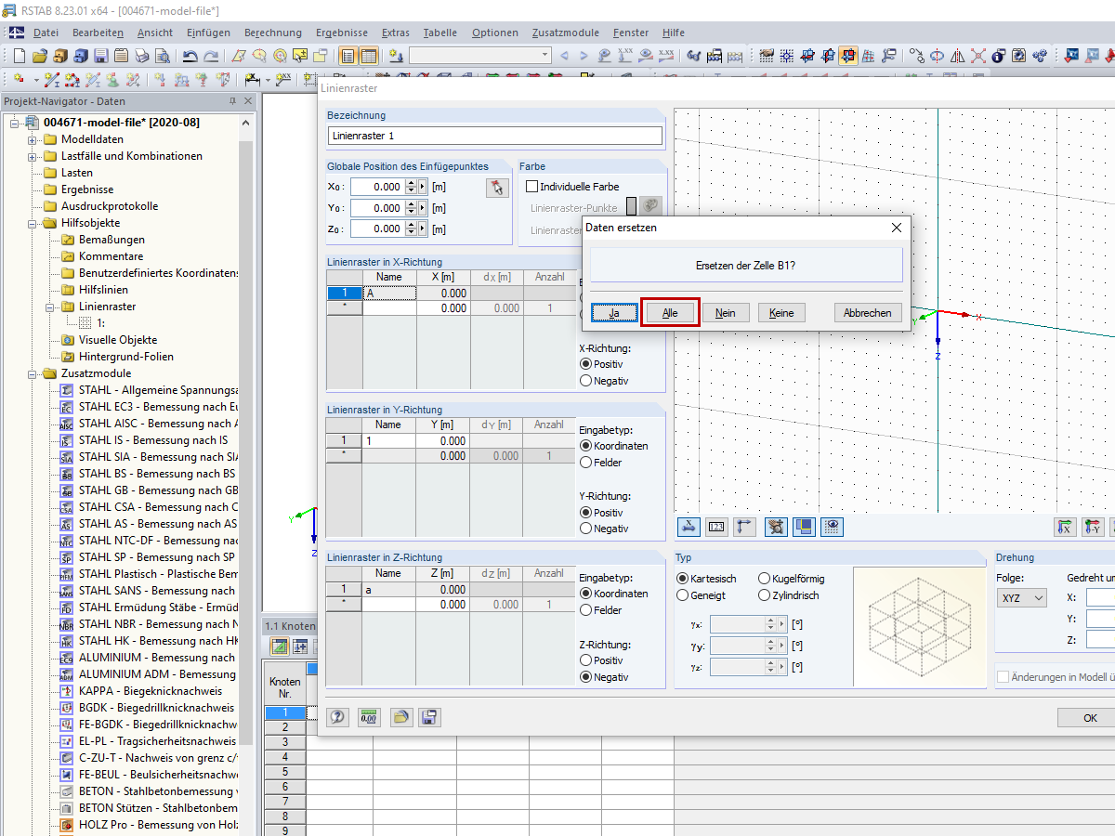
Task: Click the help icon in Linienraster dialog
Action: point(338,717)
